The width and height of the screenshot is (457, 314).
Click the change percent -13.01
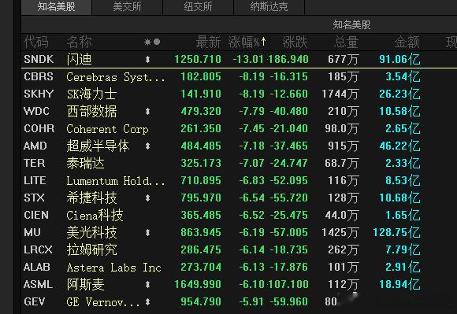[248, 59]
